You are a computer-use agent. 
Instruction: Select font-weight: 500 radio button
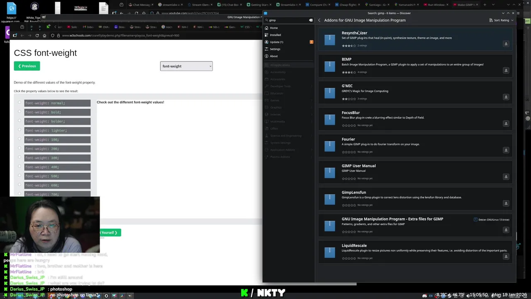point(19,175)
